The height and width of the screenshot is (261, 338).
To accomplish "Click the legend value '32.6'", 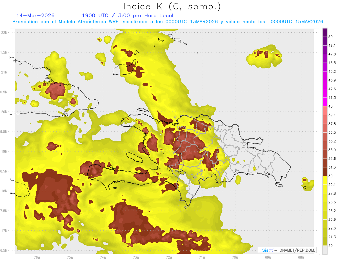I will (x=332, y=159).
